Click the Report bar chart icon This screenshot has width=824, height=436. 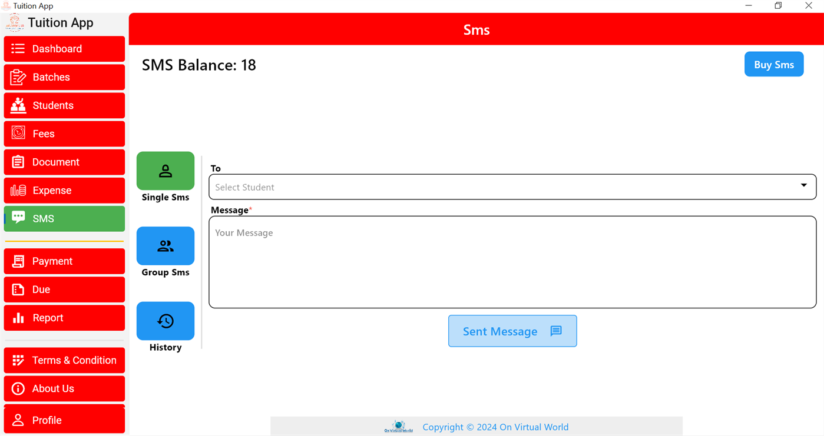tap(18, 318)
